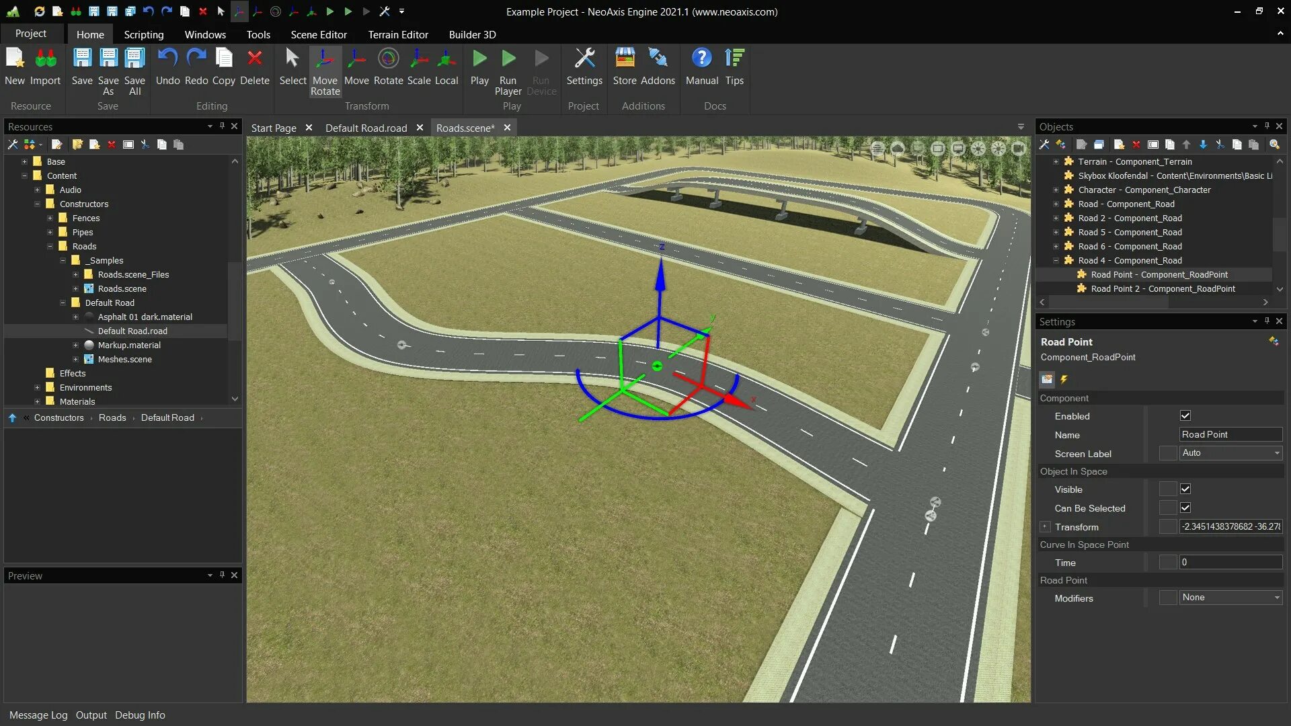This screenshot has width=1291, height=726.
Task: Open the Message Log panel
Action: tap(38, 715)
